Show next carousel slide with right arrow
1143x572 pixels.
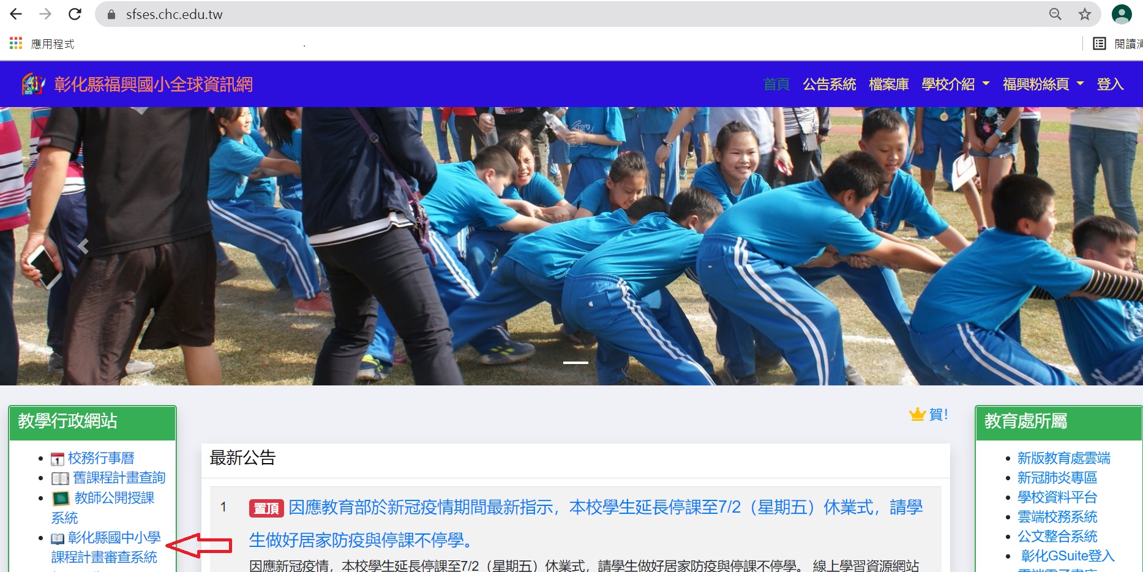pyautogui.click(x=1068, y=247)
